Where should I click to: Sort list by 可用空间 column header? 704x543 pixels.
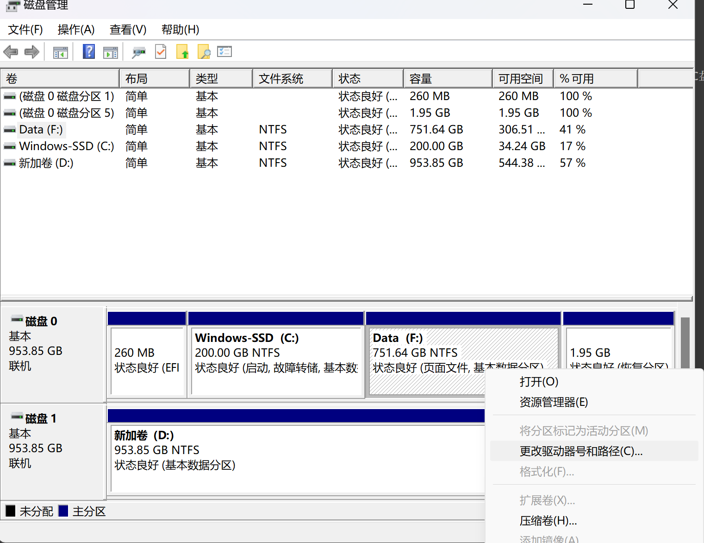522,79
